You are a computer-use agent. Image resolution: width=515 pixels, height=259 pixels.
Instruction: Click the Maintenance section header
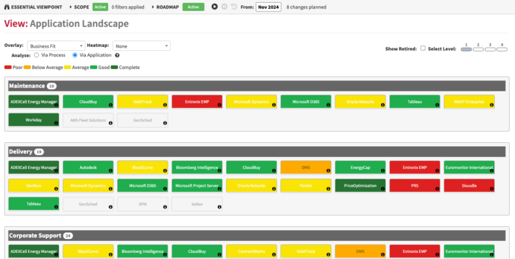pos(257,86)
